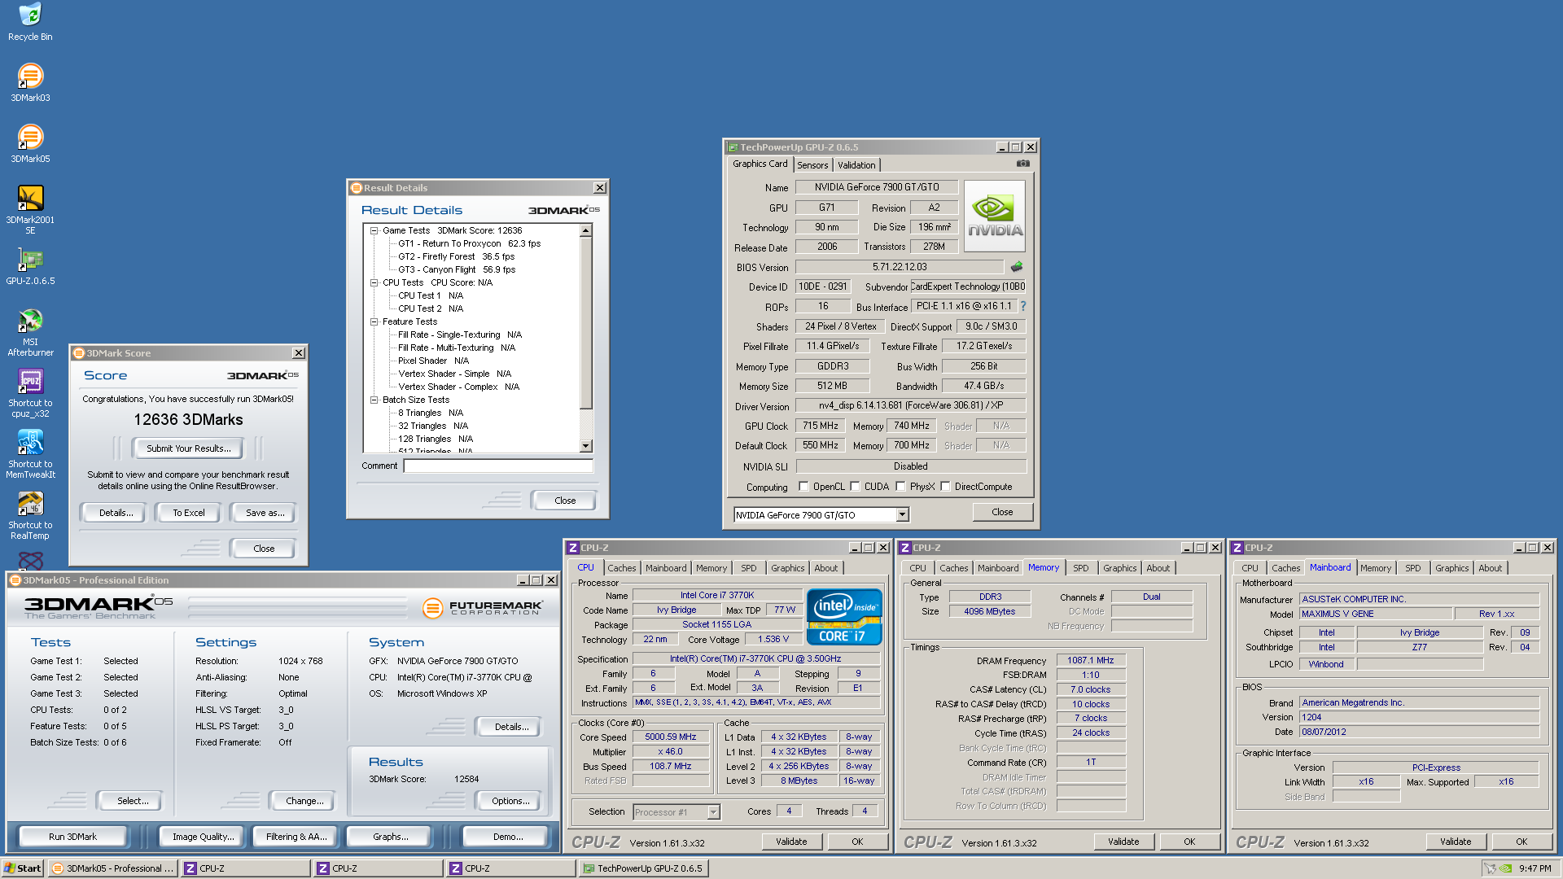Launch MSI Afterburner from the desktop
The width and height of the screenshot is (1563, 879).
[x=30, y=332]
